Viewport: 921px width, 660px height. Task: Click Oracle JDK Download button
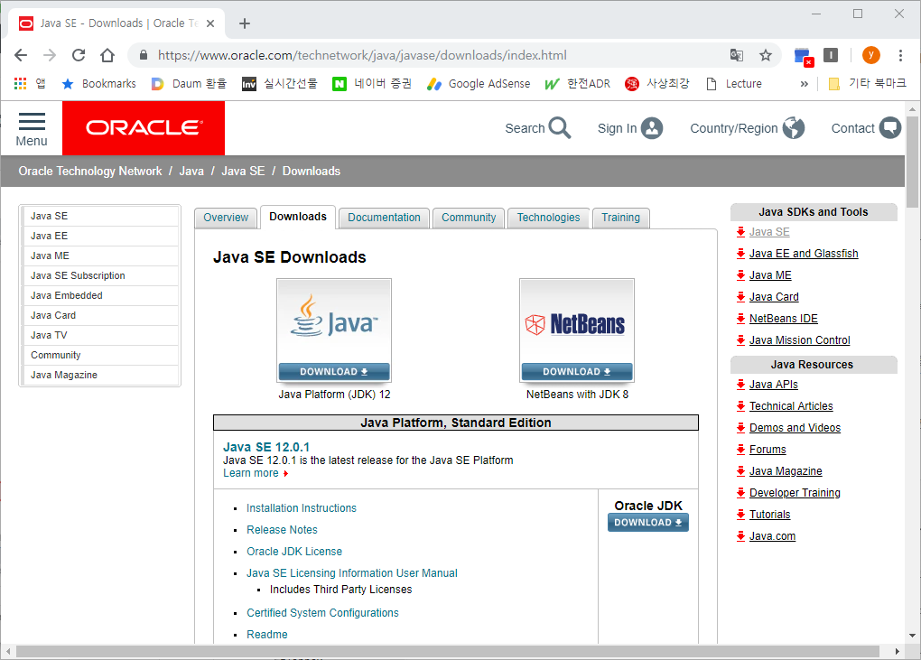647,523
